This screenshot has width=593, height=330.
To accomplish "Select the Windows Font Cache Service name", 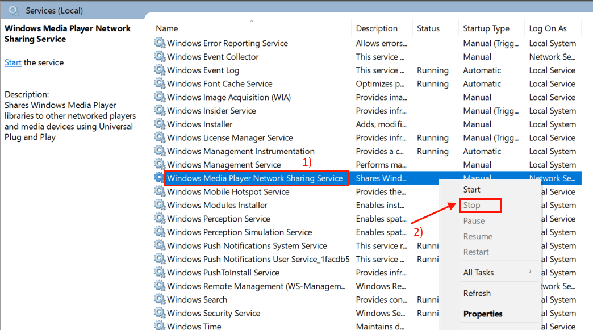I will 220,84.
